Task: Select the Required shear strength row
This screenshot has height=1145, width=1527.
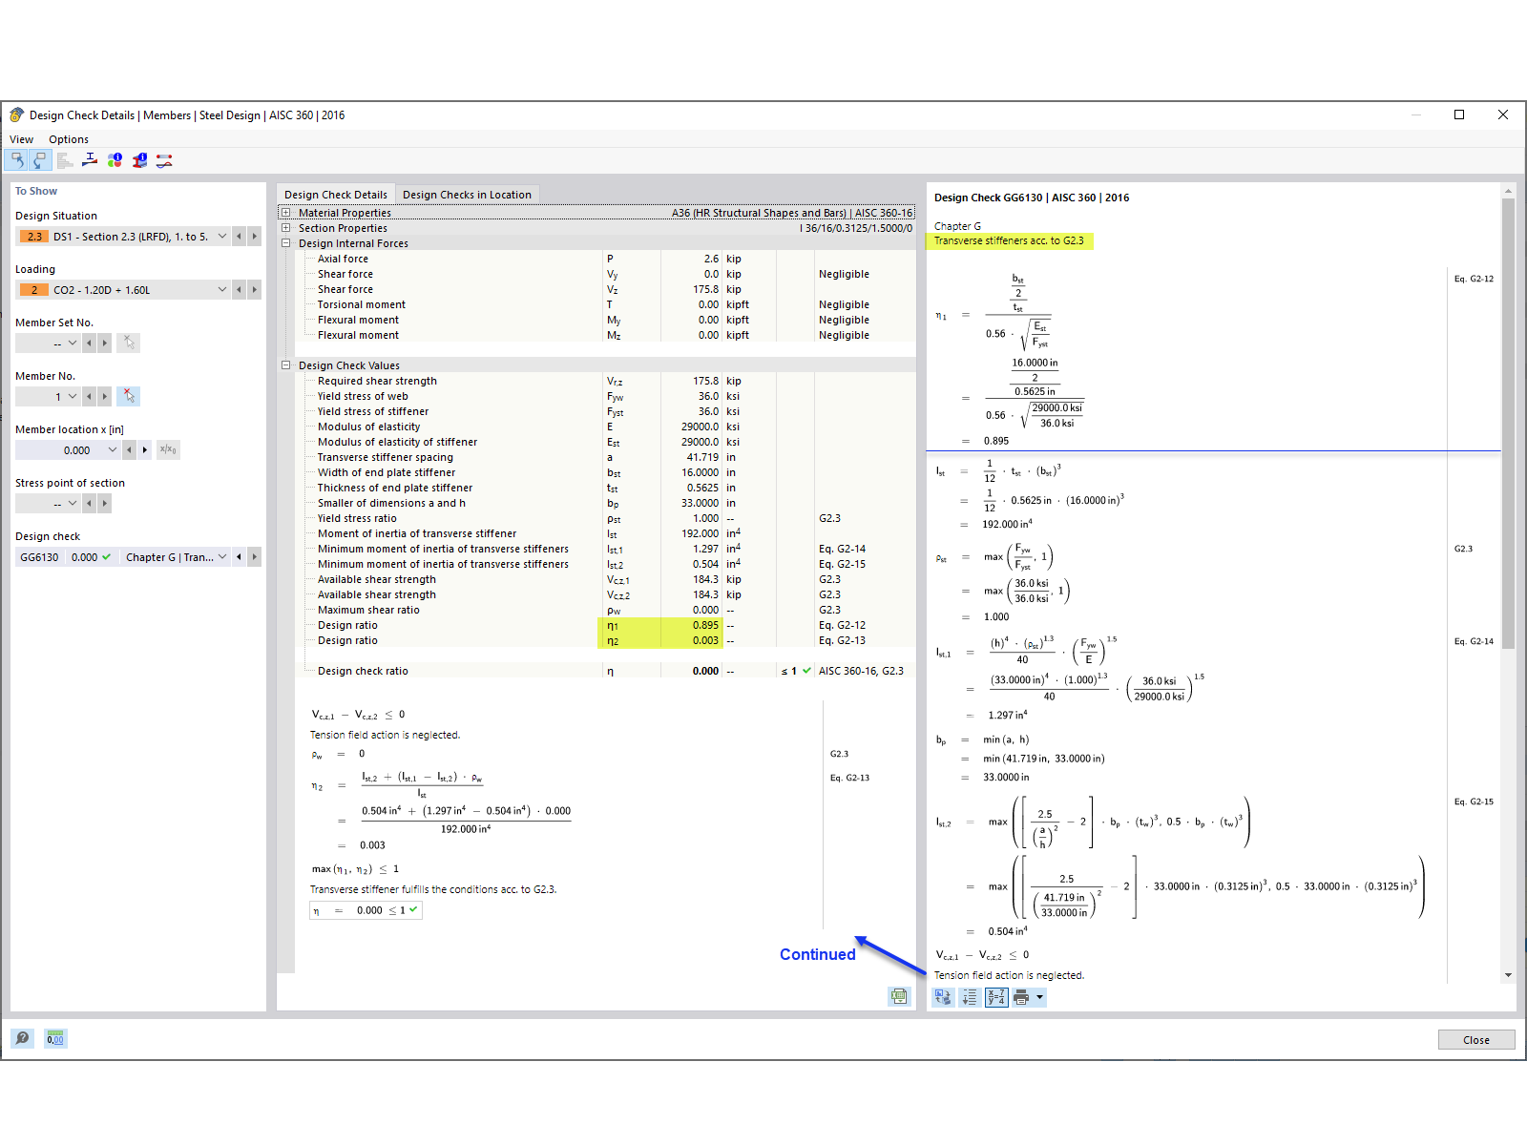Action: click(606, 381)
